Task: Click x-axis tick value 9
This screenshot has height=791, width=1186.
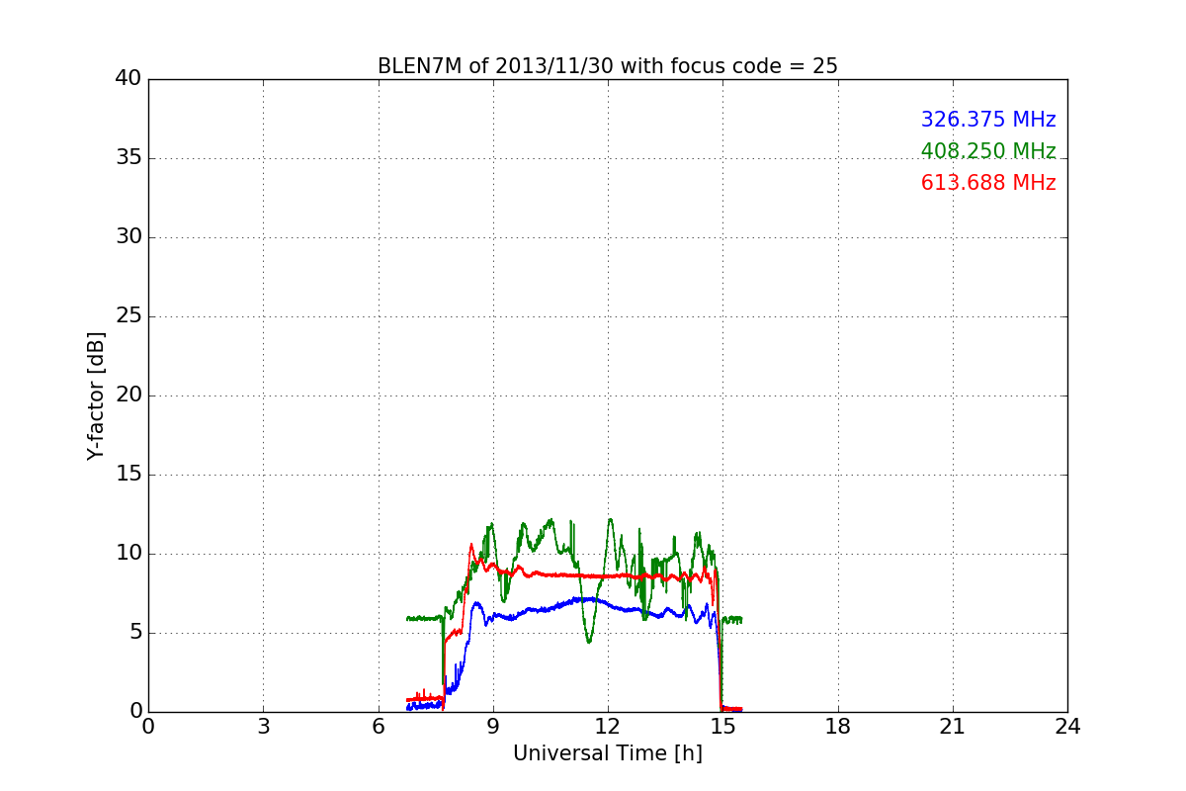Action: 493,727
